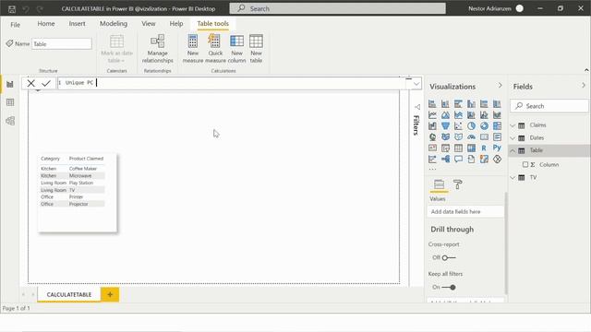Select the Scatter chart visual
Image resolution: width=591 pixels, height=332 pixels.
click(x=458, y=125)
